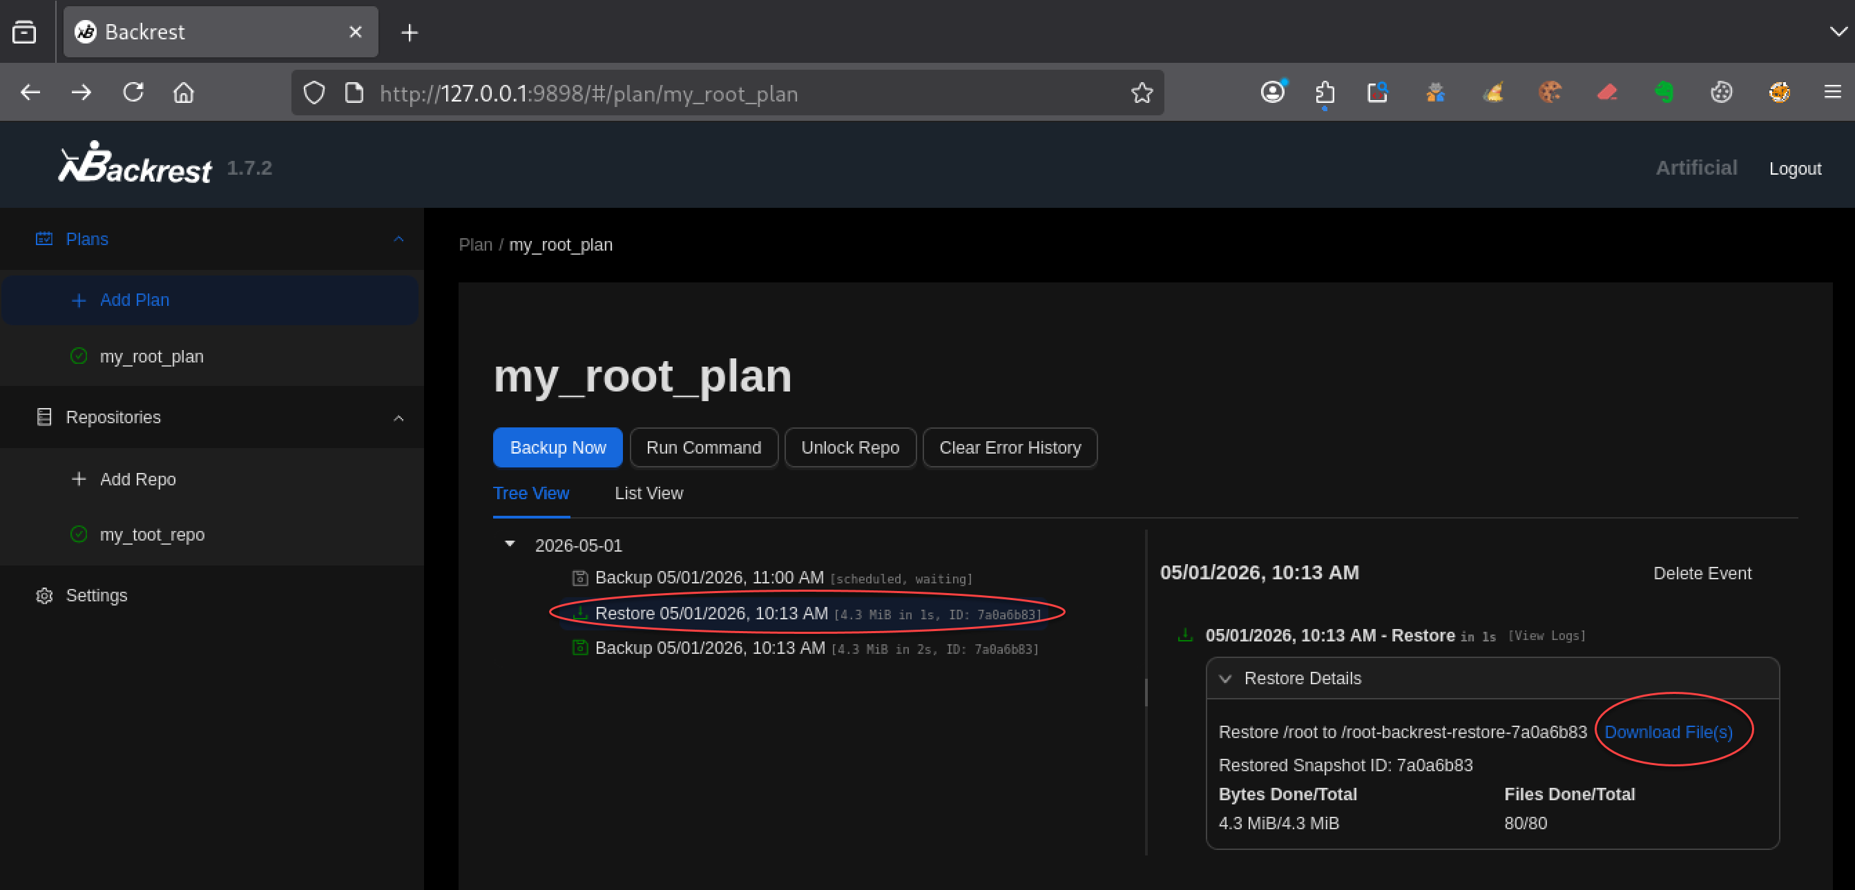Click the Unlock Repo button
1855x890 pixels.
849,447
